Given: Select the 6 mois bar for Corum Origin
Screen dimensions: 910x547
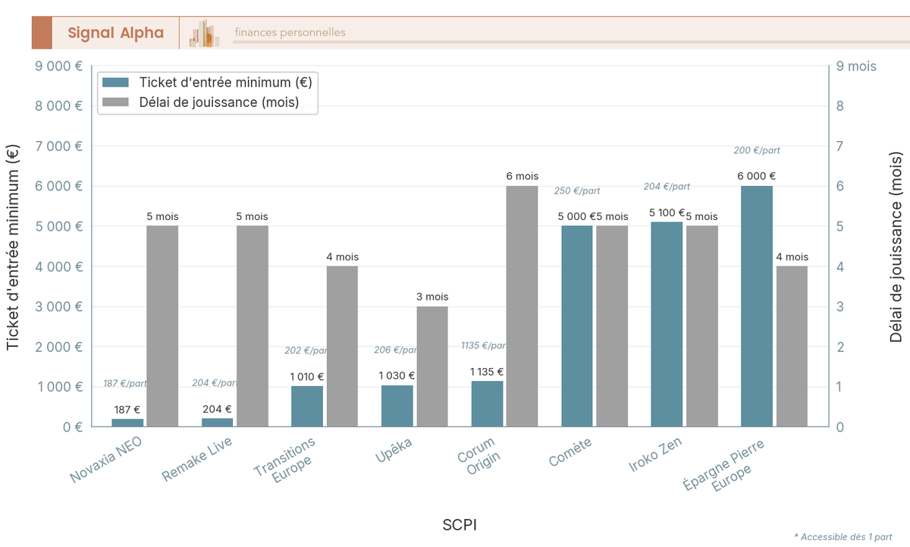Looking at the screenshot, I should pos(523,303).
